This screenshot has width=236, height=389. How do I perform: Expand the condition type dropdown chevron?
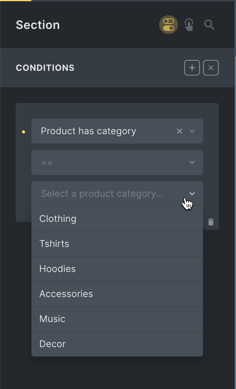(x=192, y=131)
